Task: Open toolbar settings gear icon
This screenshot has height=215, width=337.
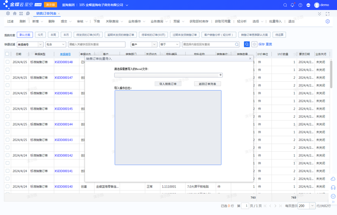Action: click(x=328, y=21)
